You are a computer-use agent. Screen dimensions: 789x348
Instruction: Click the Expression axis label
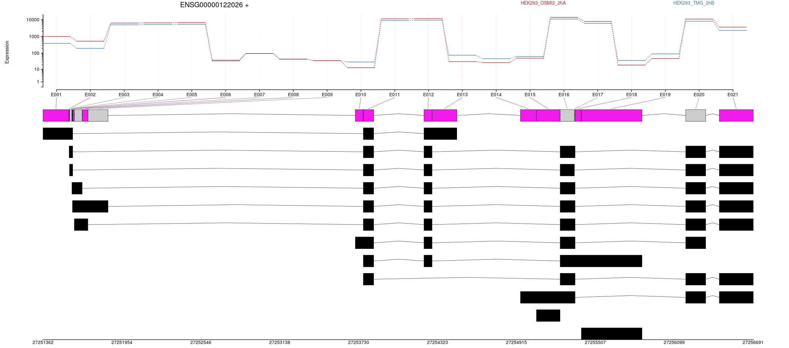pyautogui.click(x=7, y=52)
